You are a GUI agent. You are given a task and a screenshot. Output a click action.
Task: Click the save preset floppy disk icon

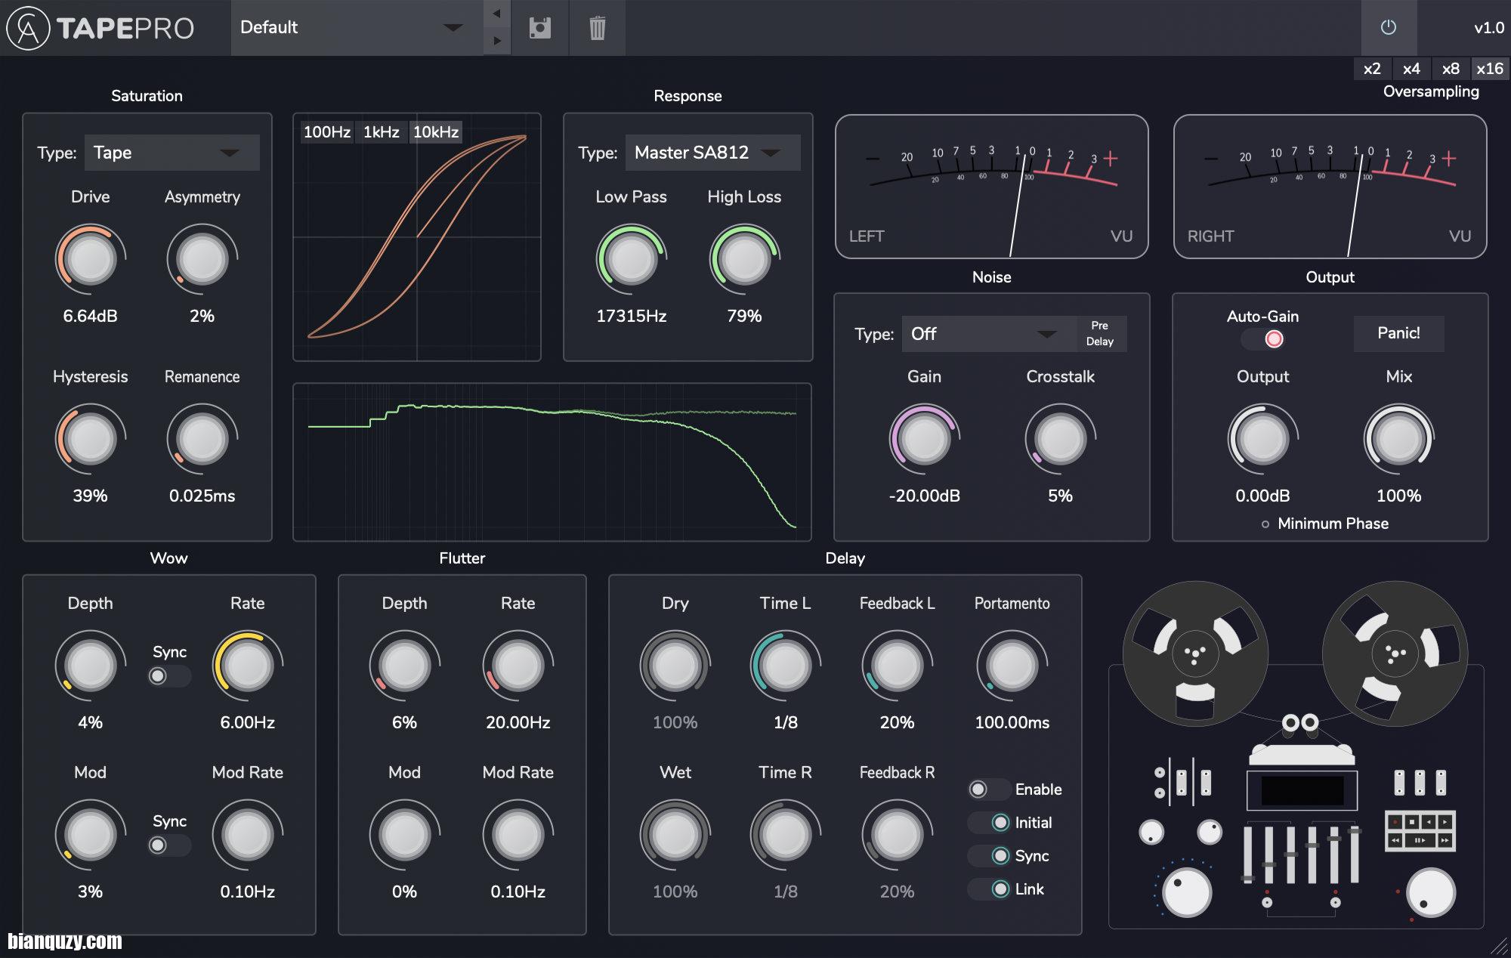tap(539, 28)
